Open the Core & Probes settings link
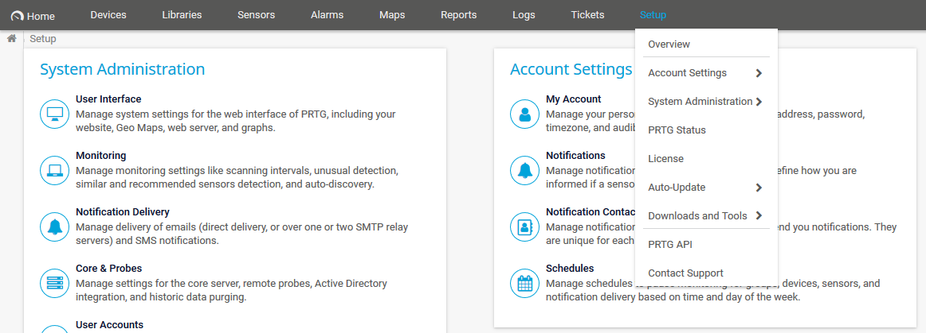The height and width of the screenshot is (333, 926). click(108, 268)
